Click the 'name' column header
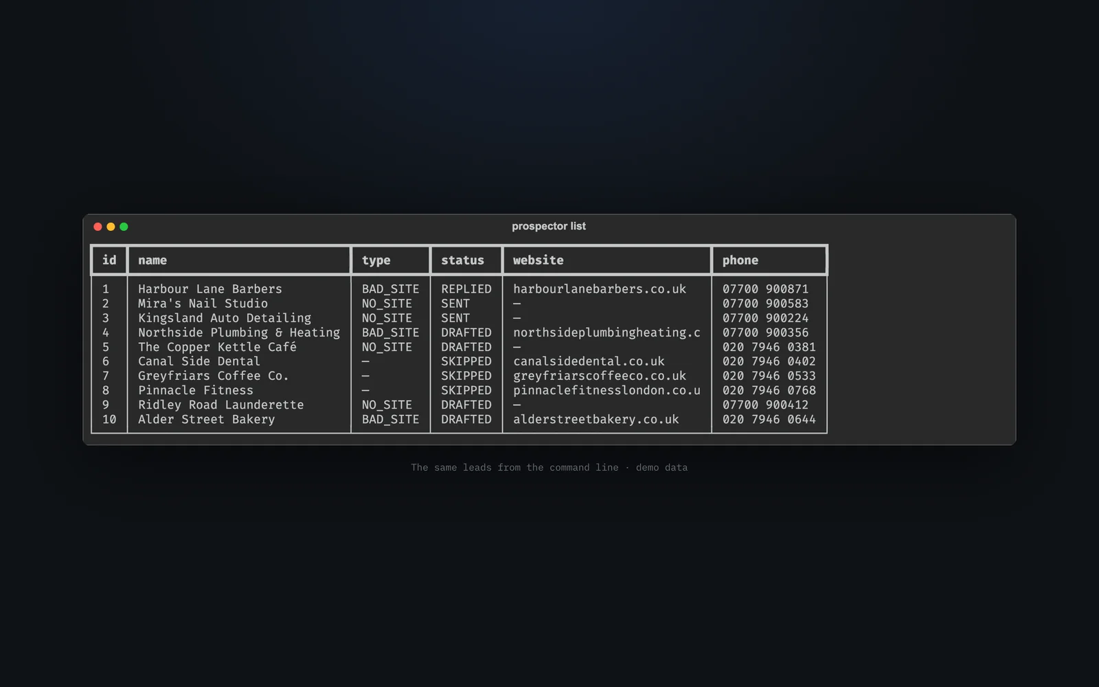 152,260
